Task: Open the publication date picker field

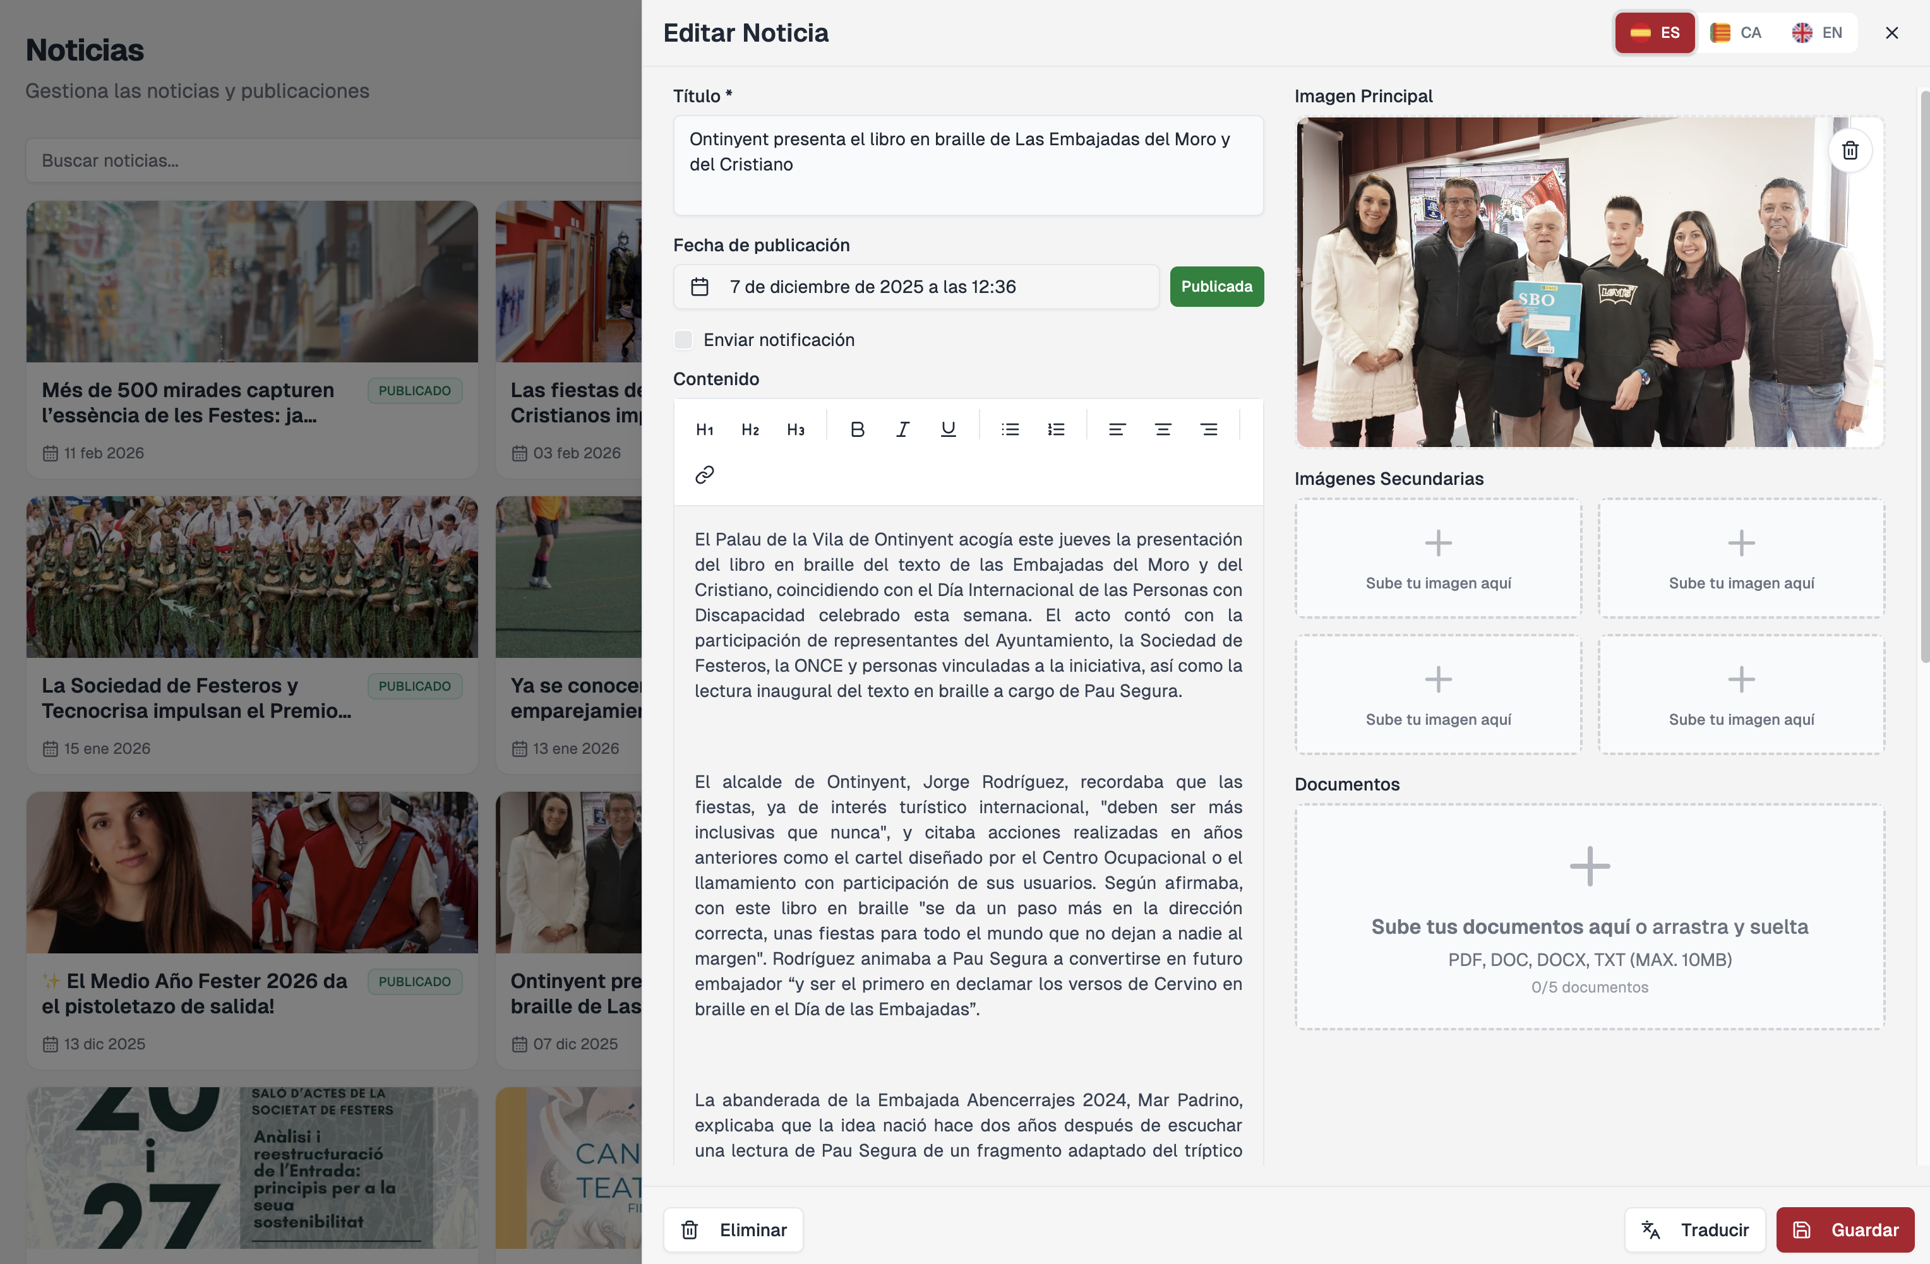Action: pos(916,287)
